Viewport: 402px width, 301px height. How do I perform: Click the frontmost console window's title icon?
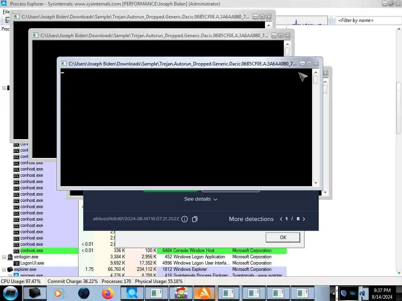[64, 64]
